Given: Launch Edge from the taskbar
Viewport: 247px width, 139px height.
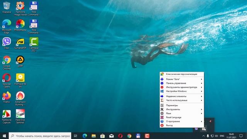Looking at the screenshot, I should coord(85,136).
